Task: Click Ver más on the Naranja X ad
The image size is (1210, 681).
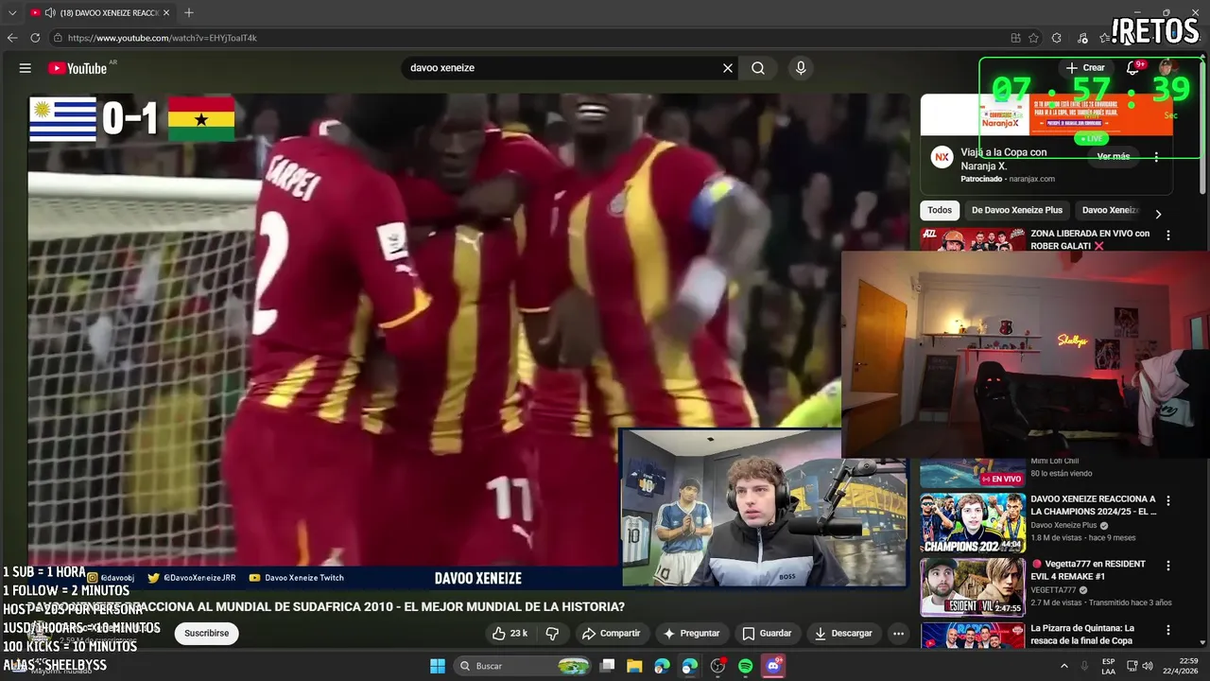Action: 1114,157
